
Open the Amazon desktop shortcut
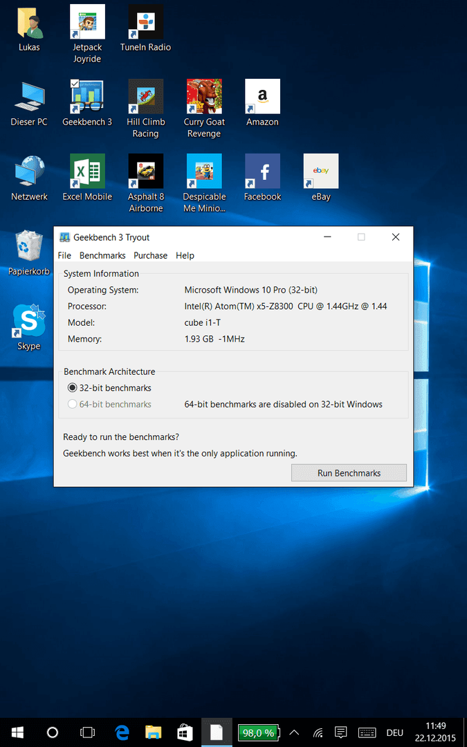(263, 97)
